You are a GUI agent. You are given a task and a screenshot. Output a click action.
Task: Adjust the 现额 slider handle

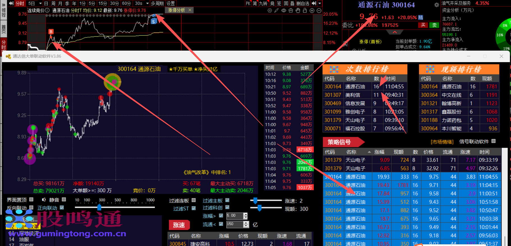[x=260, y=208]
